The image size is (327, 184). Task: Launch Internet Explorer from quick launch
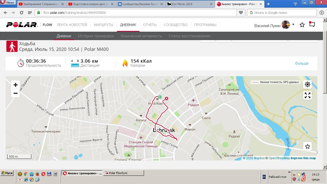click(x=26, y=180)
